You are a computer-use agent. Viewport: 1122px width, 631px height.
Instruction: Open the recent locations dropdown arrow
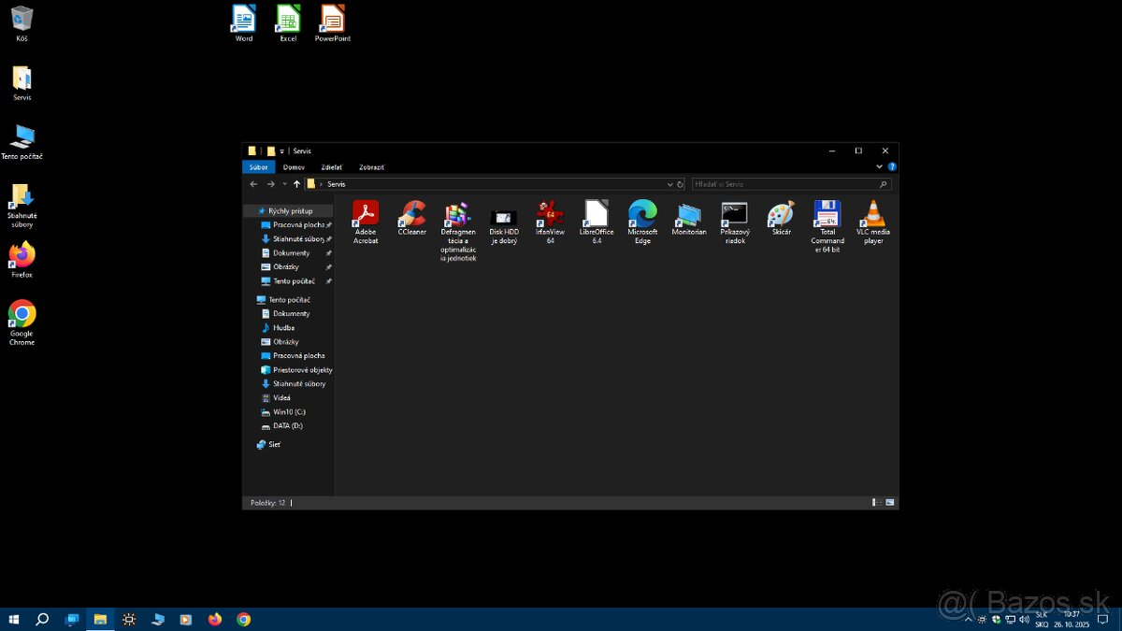(x=284, y=183)
